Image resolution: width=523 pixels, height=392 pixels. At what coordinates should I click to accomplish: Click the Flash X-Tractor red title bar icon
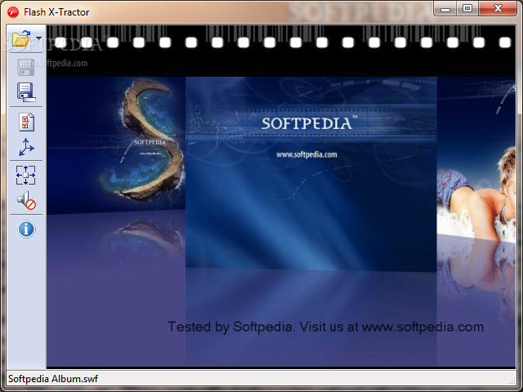[13, 12]
